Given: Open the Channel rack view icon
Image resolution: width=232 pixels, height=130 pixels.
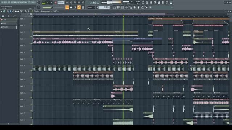Looking at the screenshot, I should coord(123,7).
